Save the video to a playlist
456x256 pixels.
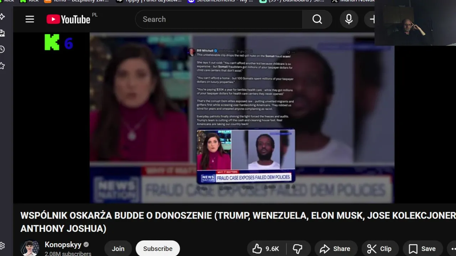pyautogui.click(x=423, y=249)
